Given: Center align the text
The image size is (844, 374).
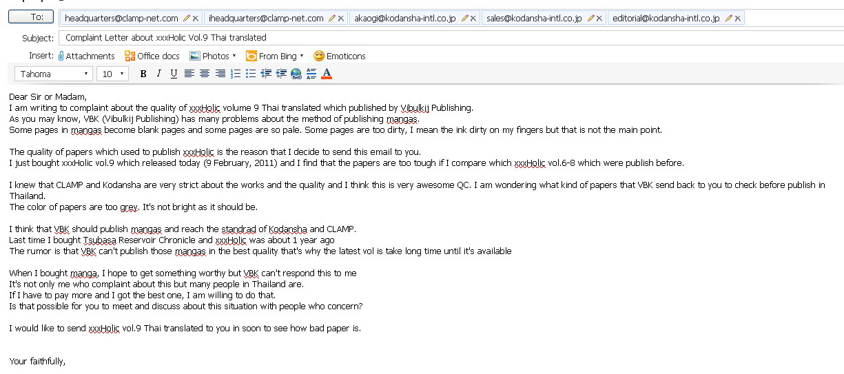Looking at the screenshot, I should [205, 74].
